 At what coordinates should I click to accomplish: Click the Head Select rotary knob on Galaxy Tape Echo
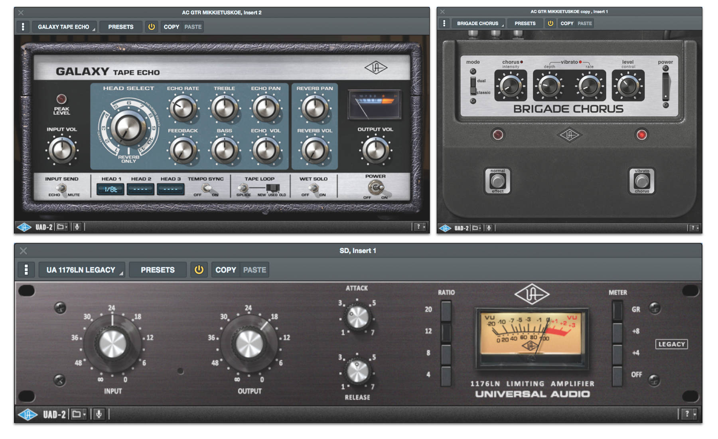(x=128, y=129)
